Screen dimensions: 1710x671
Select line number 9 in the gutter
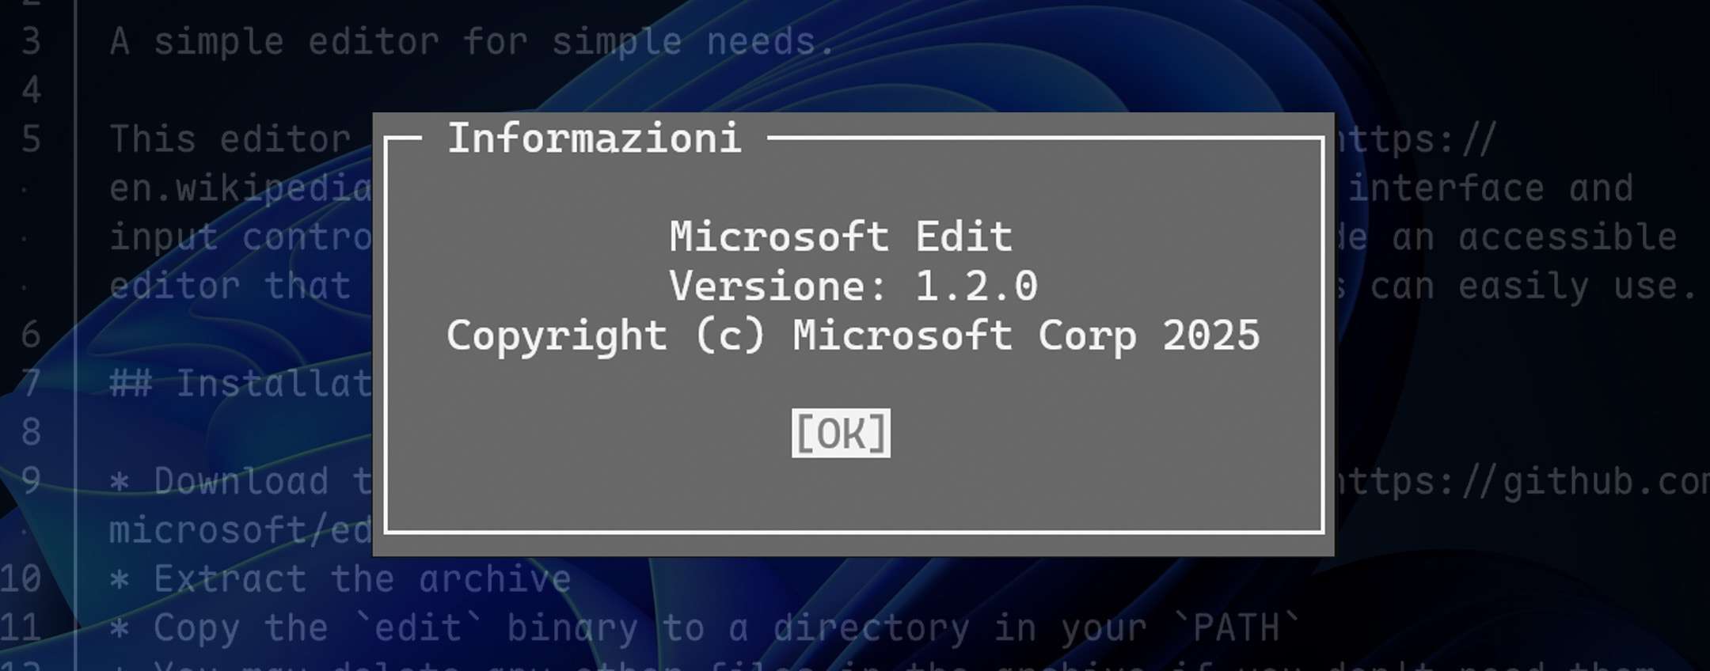click(31, 481)
